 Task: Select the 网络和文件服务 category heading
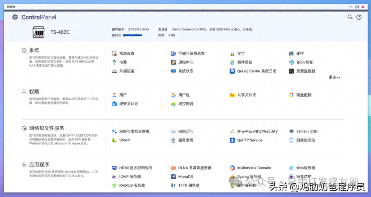pyautogui.click(x=47, y=128)
